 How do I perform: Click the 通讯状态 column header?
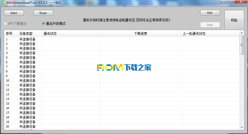tap(71, 33)
